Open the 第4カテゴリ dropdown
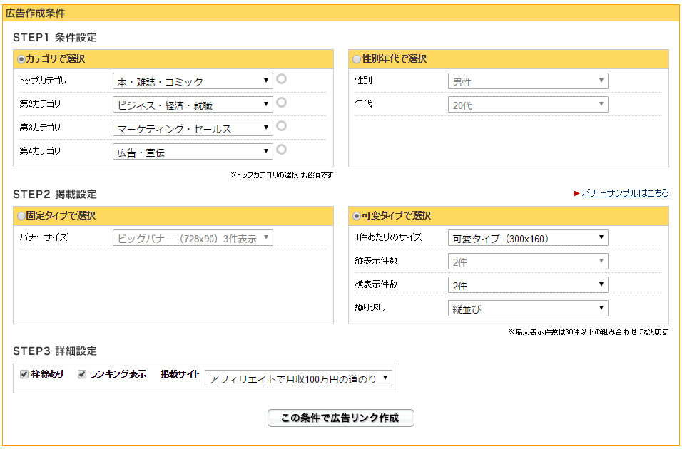 tap(193, 152)
